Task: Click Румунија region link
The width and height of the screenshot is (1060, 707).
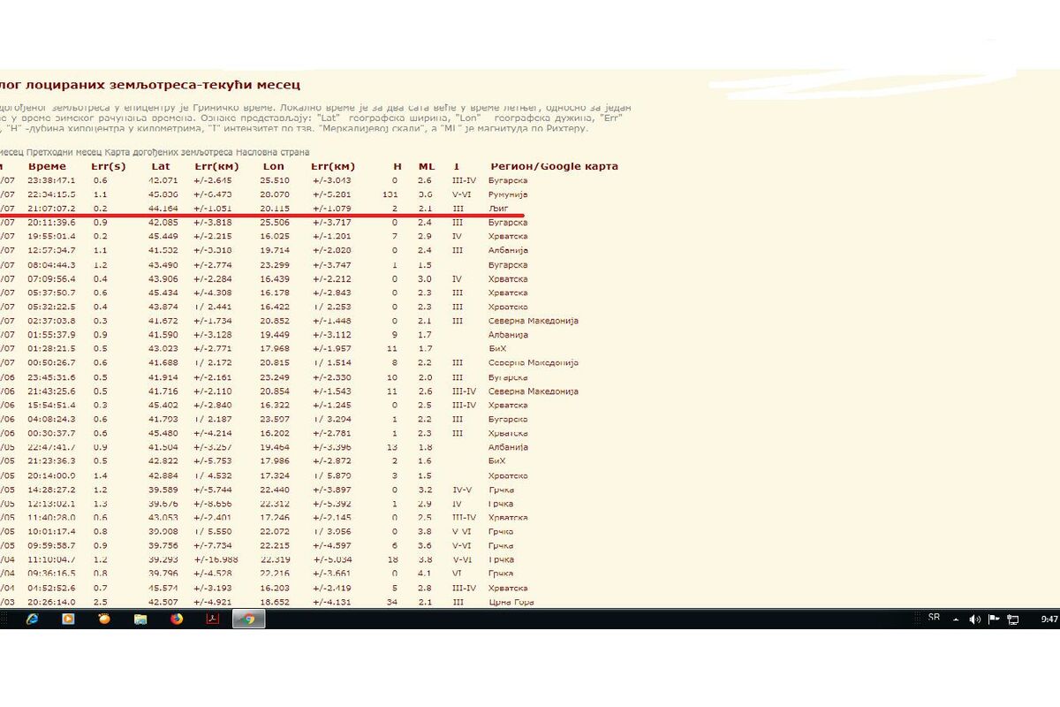Action: (x=507, y=194)
